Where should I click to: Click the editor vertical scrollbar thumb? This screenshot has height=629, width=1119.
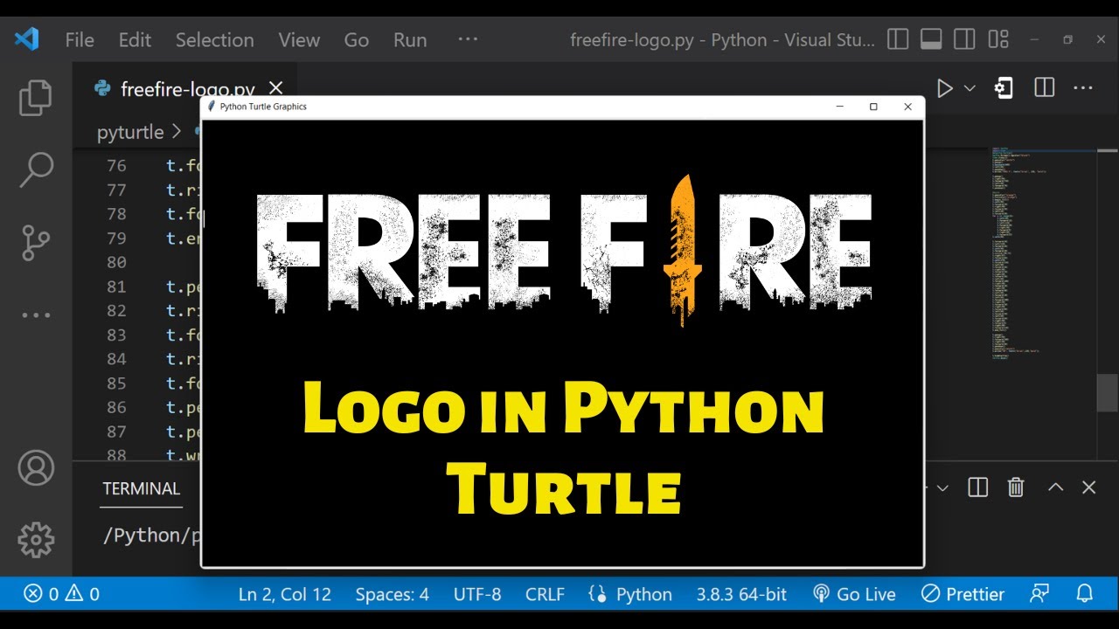[x=1108, y=392]
